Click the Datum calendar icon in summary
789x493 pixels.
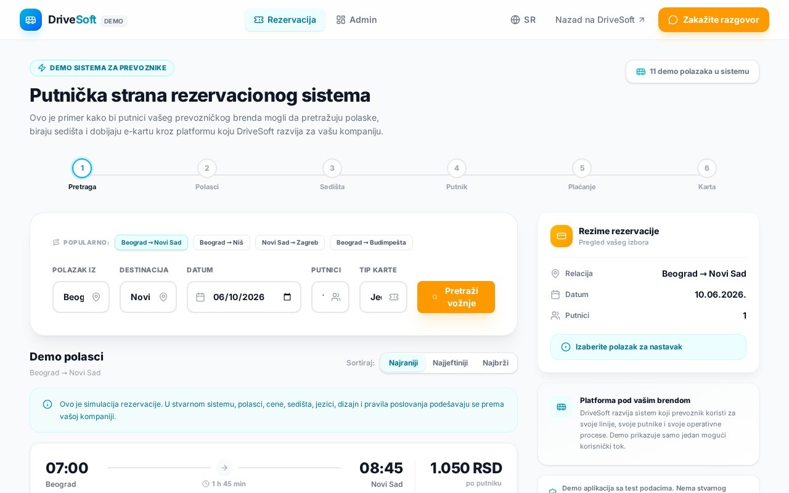[555, 295]
